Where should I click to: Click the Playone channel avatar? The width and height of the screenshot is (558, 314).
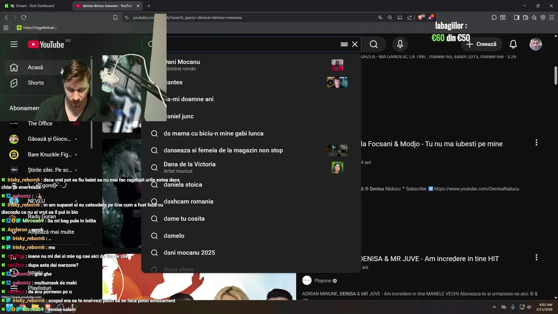tap(307, 280)
